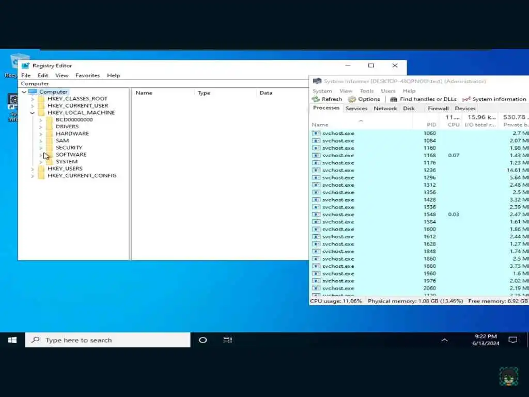Select svchost.exe row with PID 1236
Screen dimensions: 529x397
[419, 170]
